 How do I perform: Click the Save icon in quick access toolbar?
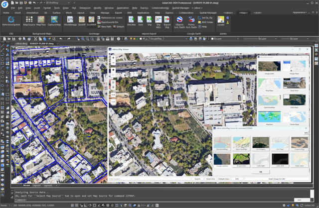click(21, 3)
